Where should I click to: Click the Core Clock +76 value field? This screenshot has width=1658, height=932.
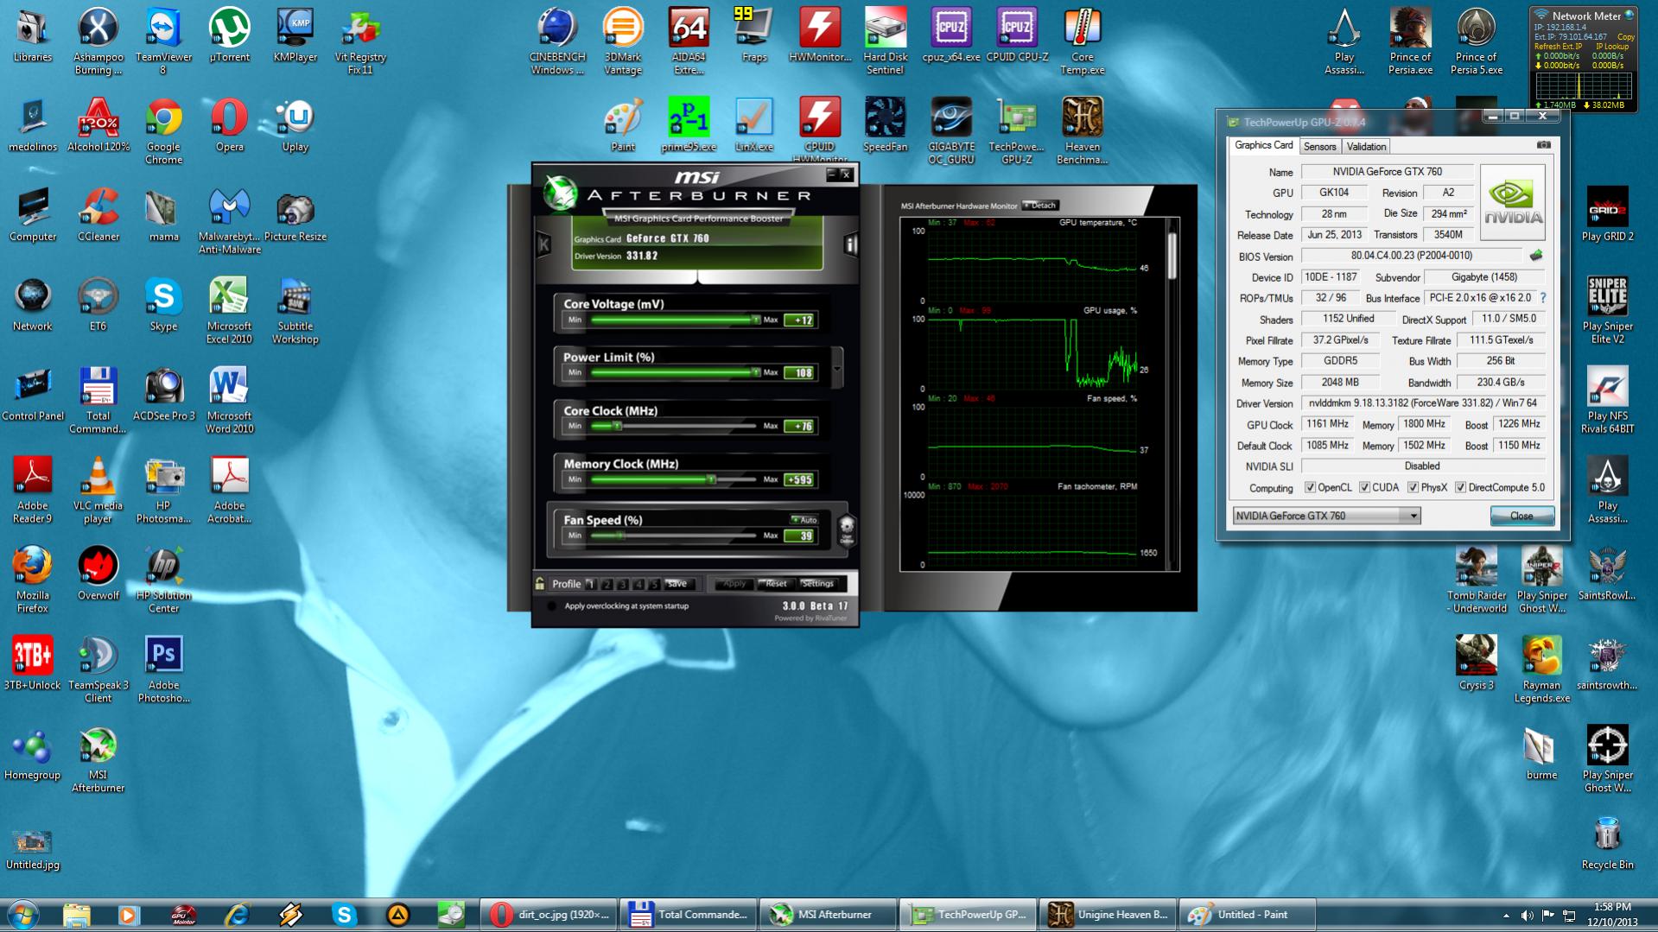tap(799, 426)
